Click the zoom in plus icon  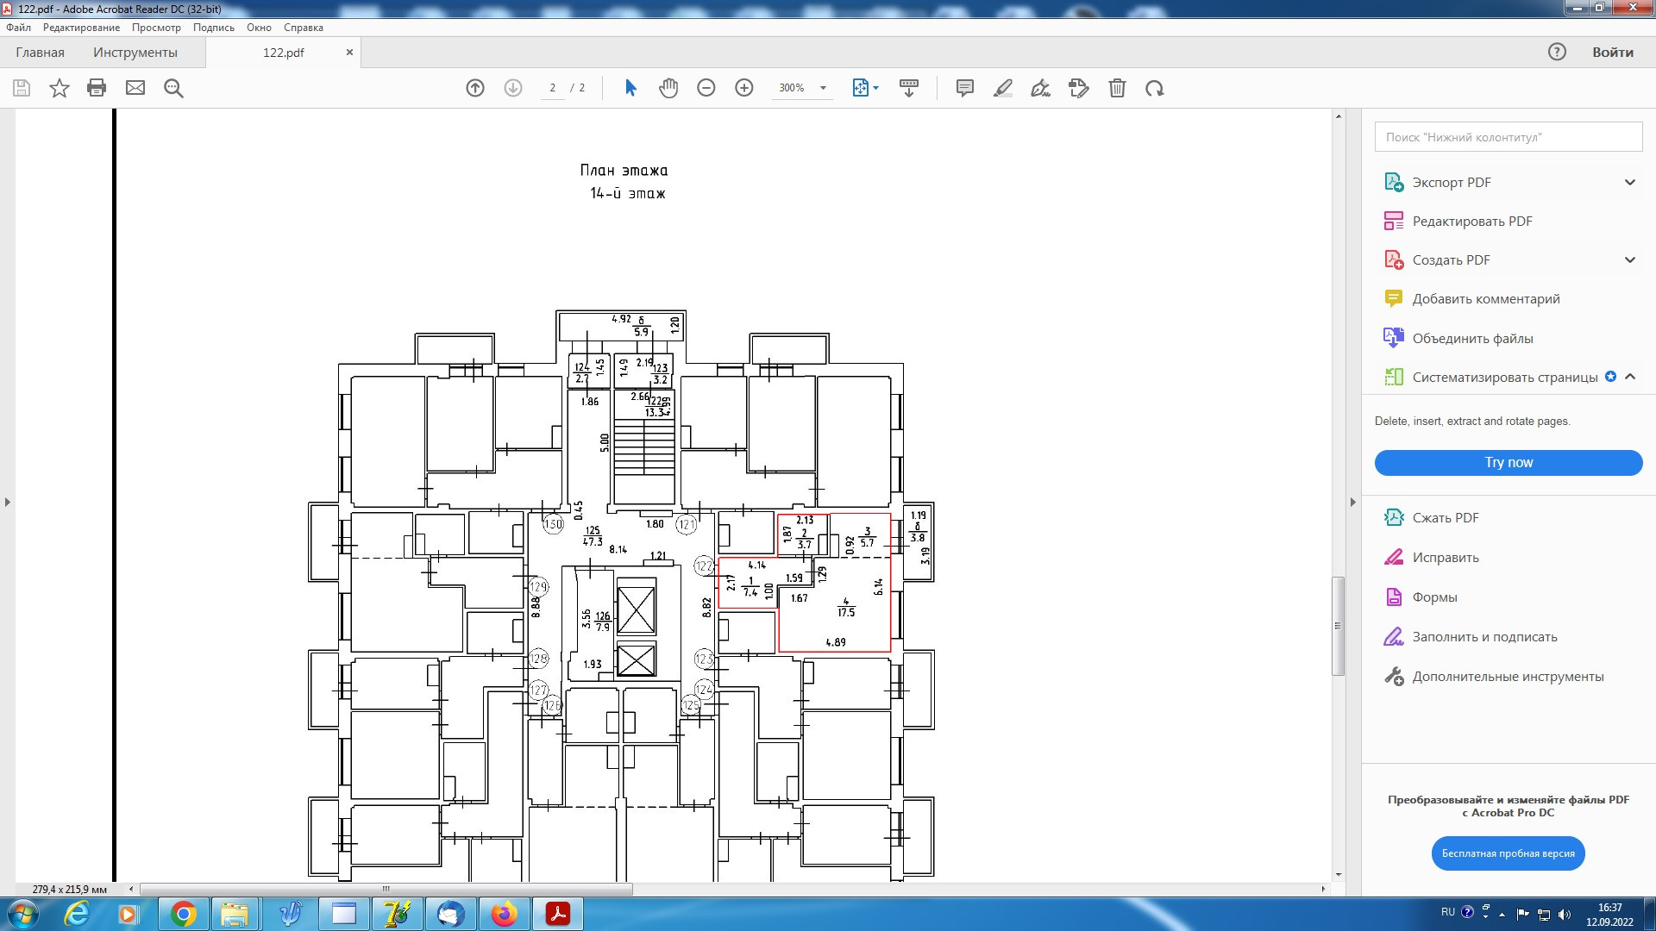tap(744, 88)
